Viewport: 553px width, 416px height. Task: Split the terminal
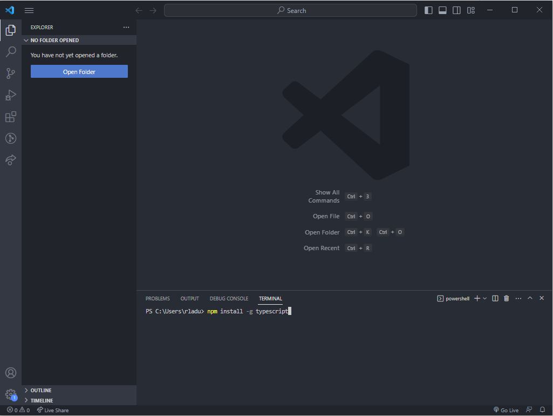tap(495, 298)
